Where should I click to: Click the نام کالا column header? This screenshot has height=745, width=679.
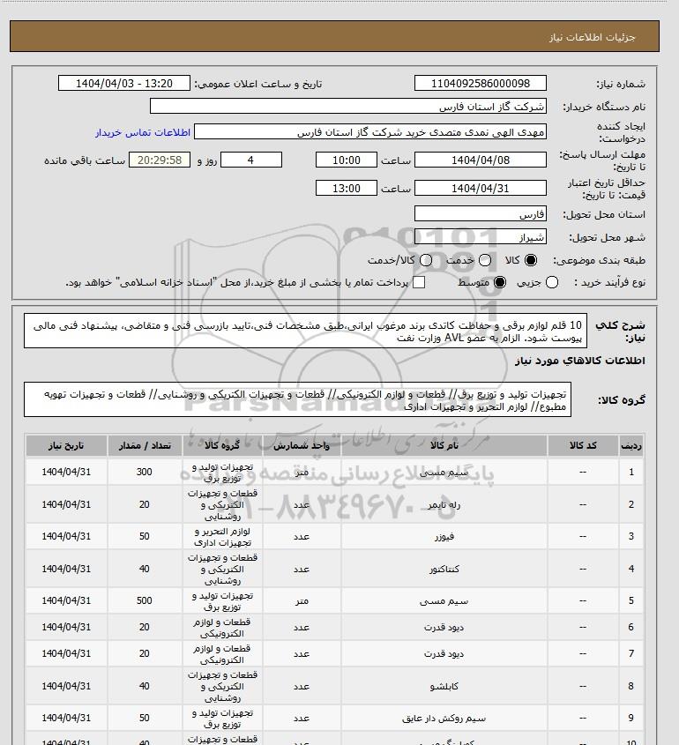(444, 445)
